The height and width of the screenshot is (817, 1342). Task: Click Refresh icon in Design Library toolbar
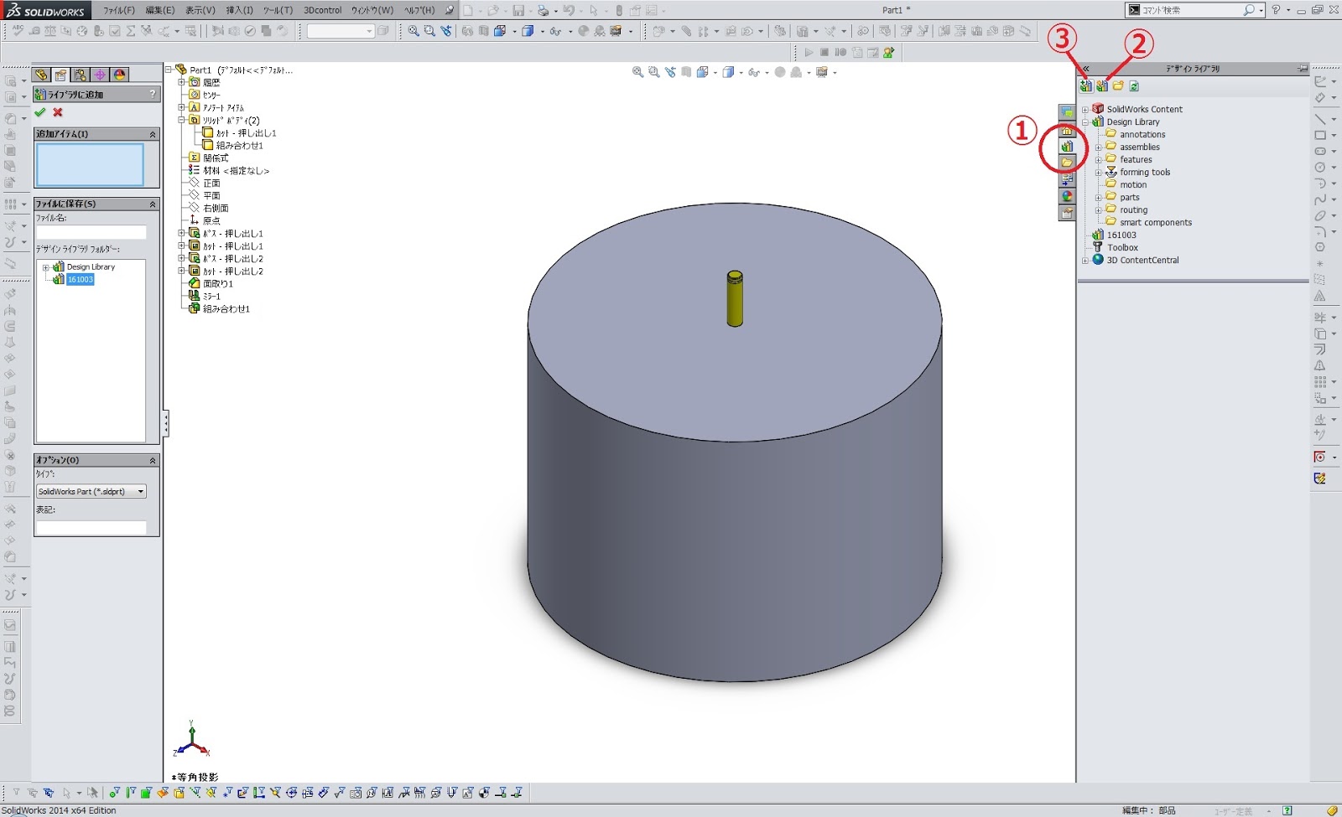[x=1134, y=85]
